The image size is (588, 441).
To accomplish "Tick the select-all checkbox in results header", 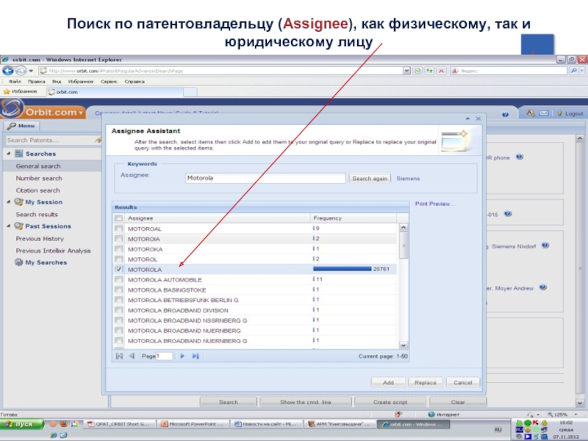I will pos(119,218).
